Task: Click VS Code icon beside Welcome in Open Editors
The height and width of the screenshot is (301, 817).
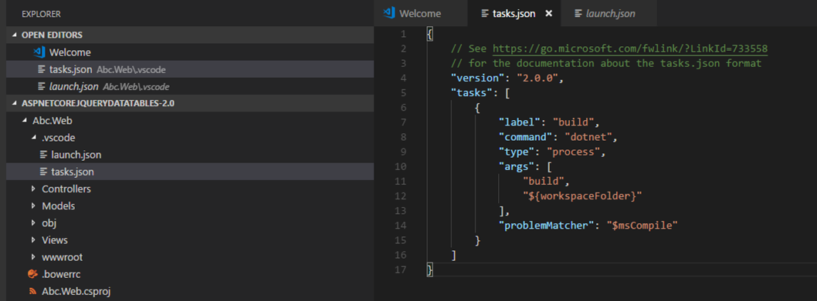Action: click(39, 52)
